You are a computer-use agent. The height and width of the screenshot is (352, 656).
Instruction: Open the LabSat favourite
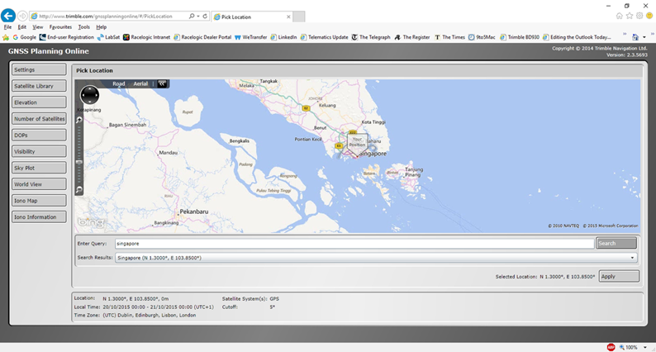(108, 37)
